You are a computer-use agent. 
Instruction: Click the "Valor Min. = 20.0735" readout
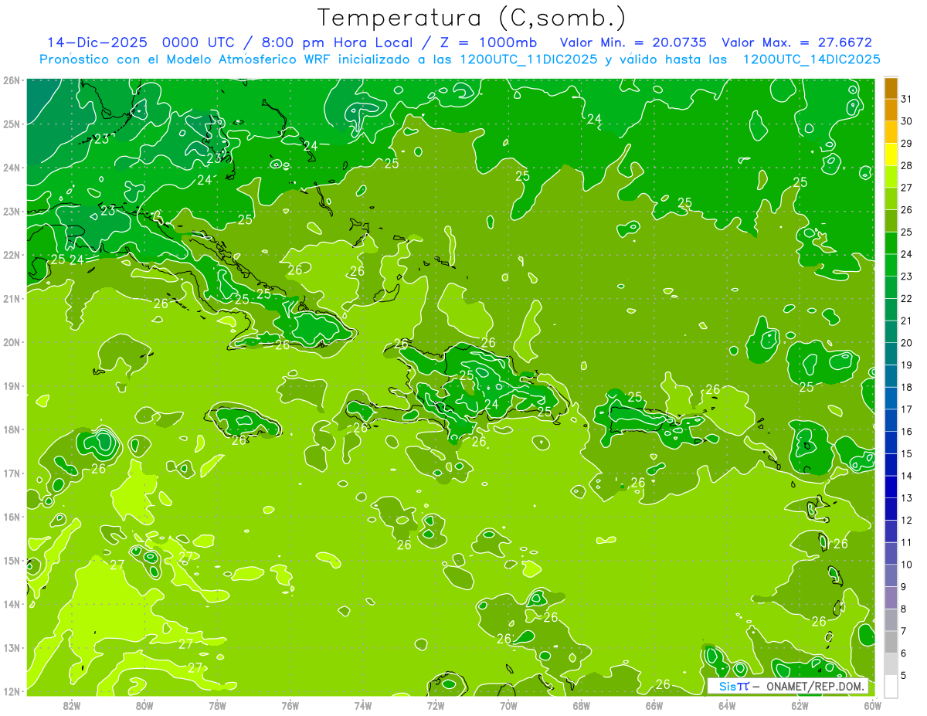[635, 42]
